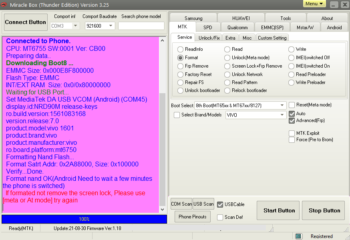Open the Mstar/W tab
The width and height of the screenshot is (350, 240).
(305, 28)
